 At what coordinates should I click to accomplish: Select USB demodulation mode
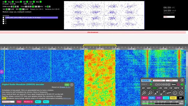[x=165, y=88]
